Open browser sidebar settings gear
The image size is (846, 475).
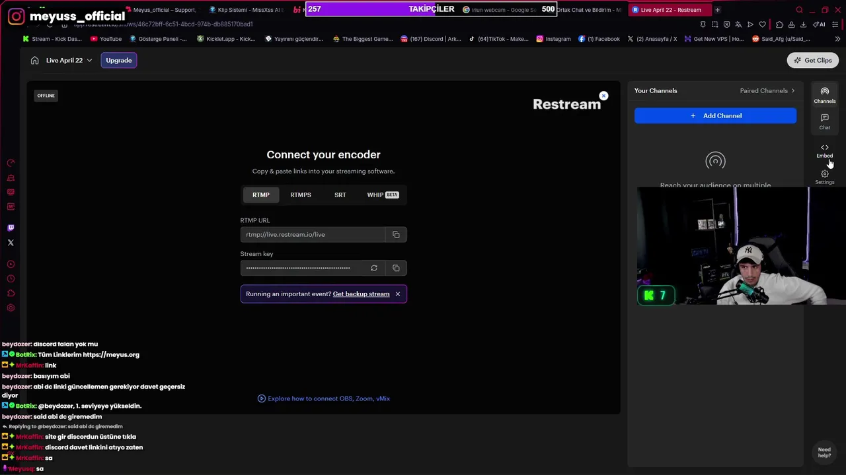(11, 308)
